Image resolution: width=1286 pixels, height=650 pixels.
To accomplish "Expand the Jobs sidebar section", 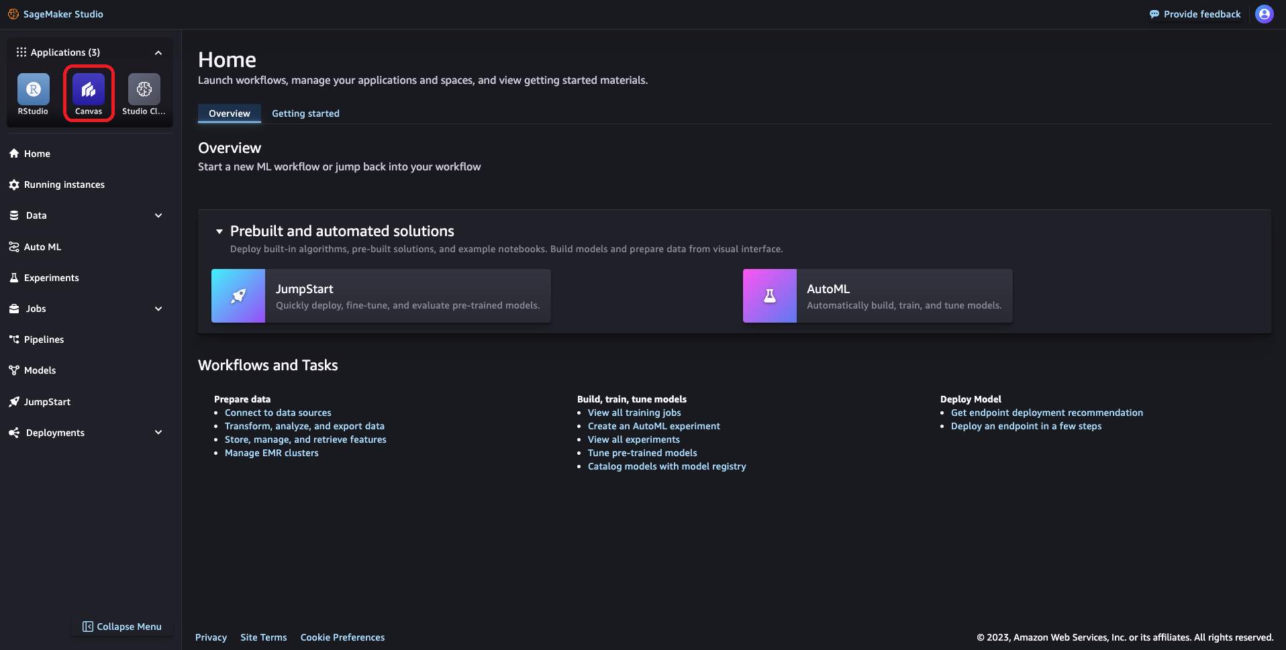I will pyautogui.click(x=158, y=309).
